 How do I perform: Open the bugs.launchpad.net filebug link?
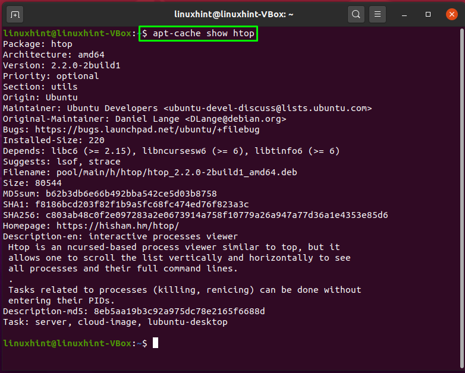(147, 129)
